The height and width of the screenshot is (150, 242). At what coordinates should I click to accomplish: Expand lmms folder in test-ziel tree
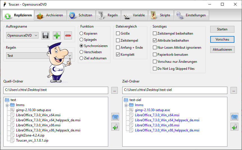(x=126, y=105)
